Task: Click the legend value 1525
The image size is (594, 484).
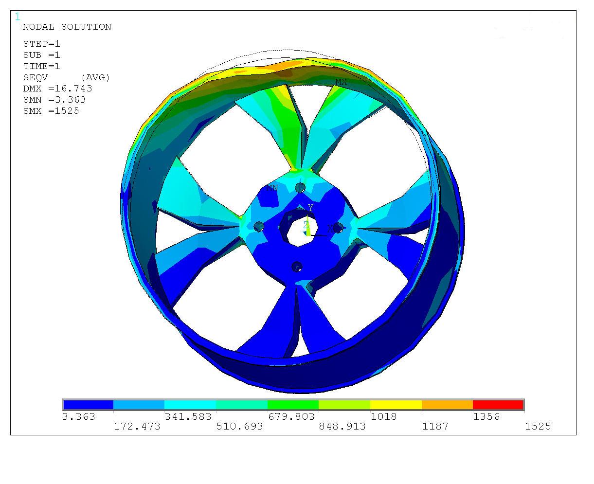Action: coord(538,427)
